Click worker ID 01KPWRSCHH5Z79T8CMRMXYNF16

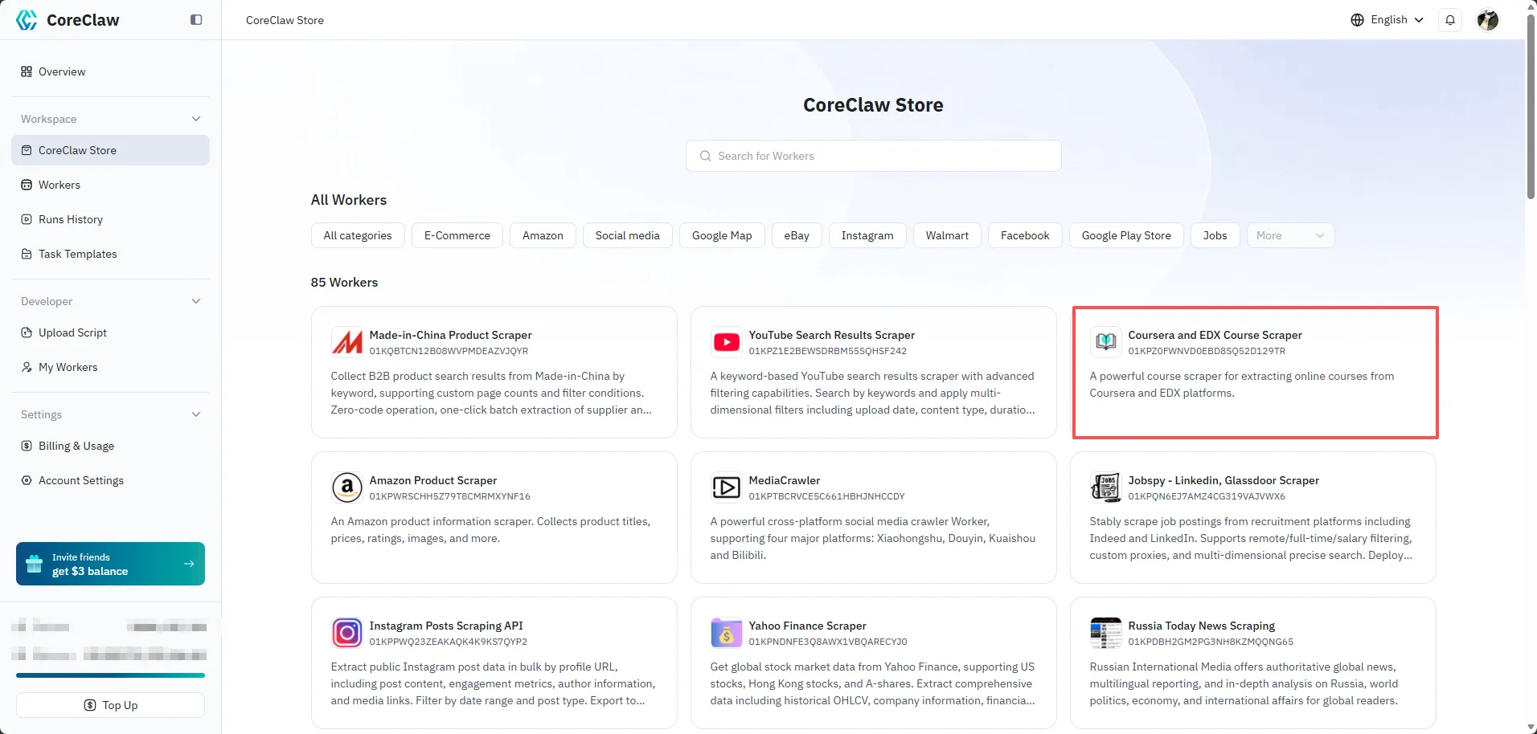[x=450, y=496]
